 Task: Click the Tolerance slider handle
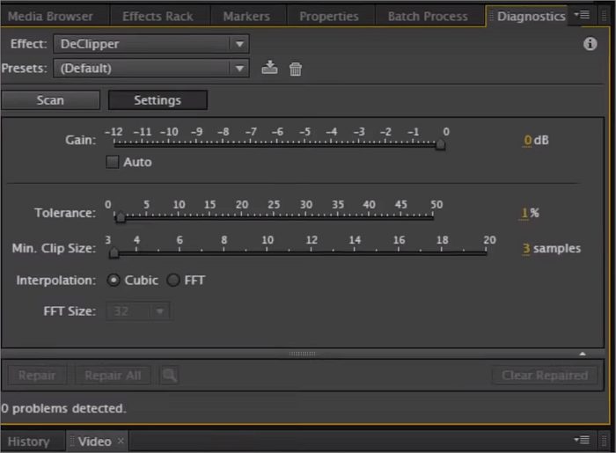point(120,218)
